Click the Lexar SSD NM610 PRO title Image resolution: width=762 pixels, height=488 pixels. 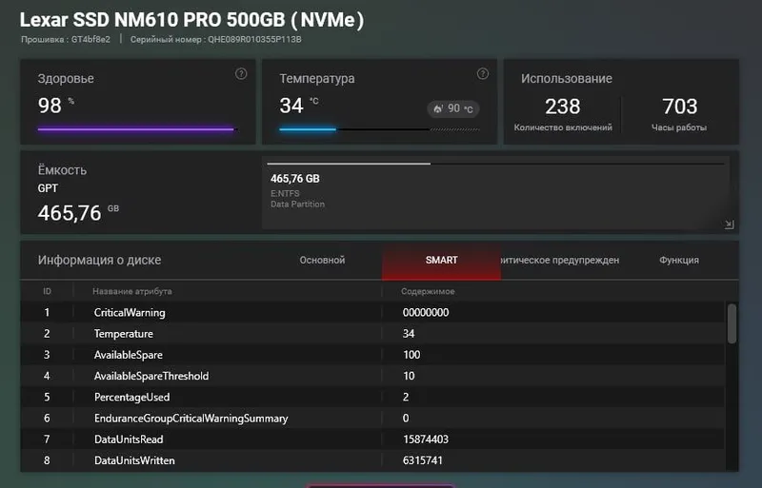click(192, 20)
